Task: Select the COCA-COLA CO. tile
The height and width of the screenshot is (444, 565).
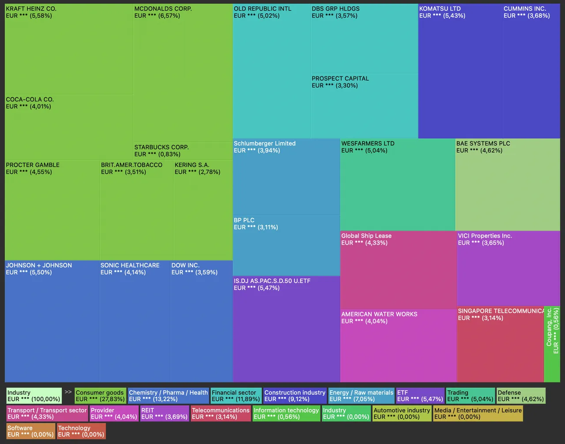Action: 69,127
